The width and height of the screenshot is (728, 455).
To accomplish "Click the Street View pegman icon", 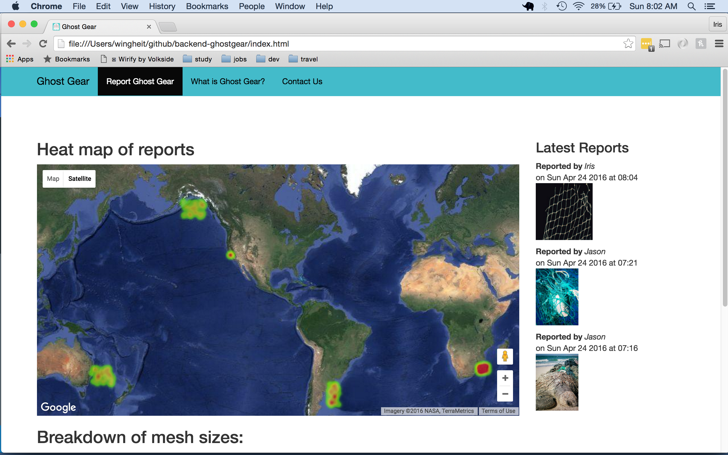I will tap(505, 357).
